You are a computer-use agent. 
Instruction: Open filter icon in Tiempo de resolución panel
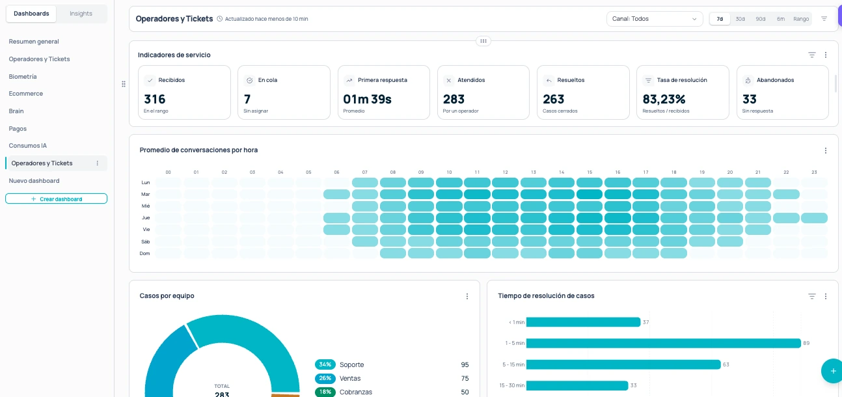click(812, 296)
